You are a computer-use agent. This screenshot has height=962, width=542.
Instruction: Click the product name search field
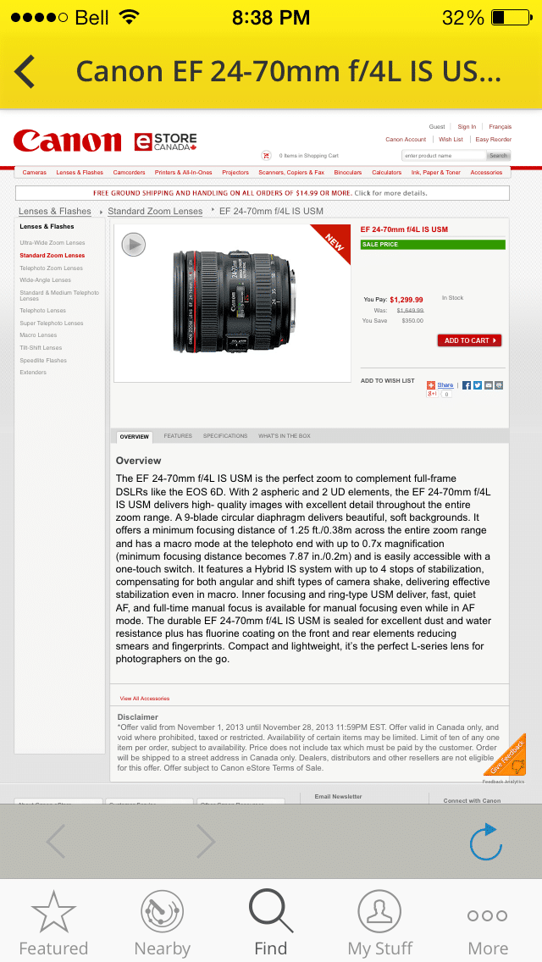pyautogui.click(x=444, y=156)
